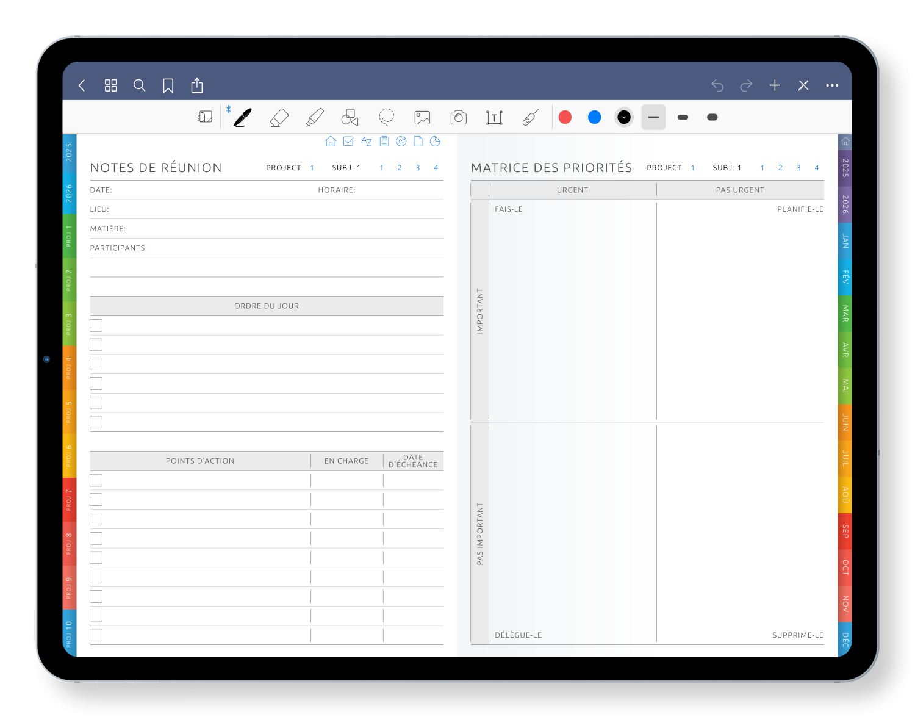Check the third Ordre du Jour checkbox
This screenshot has width=915, height=717.
[96, 364]
